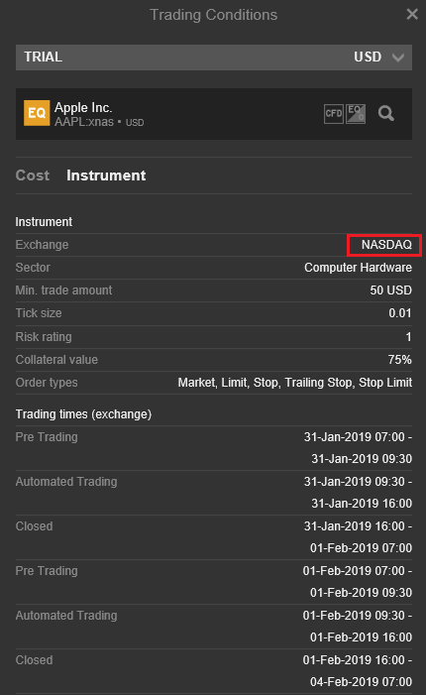Click the orange EQ equity badge
Screen dimensions: 426x695
(37, 113)
